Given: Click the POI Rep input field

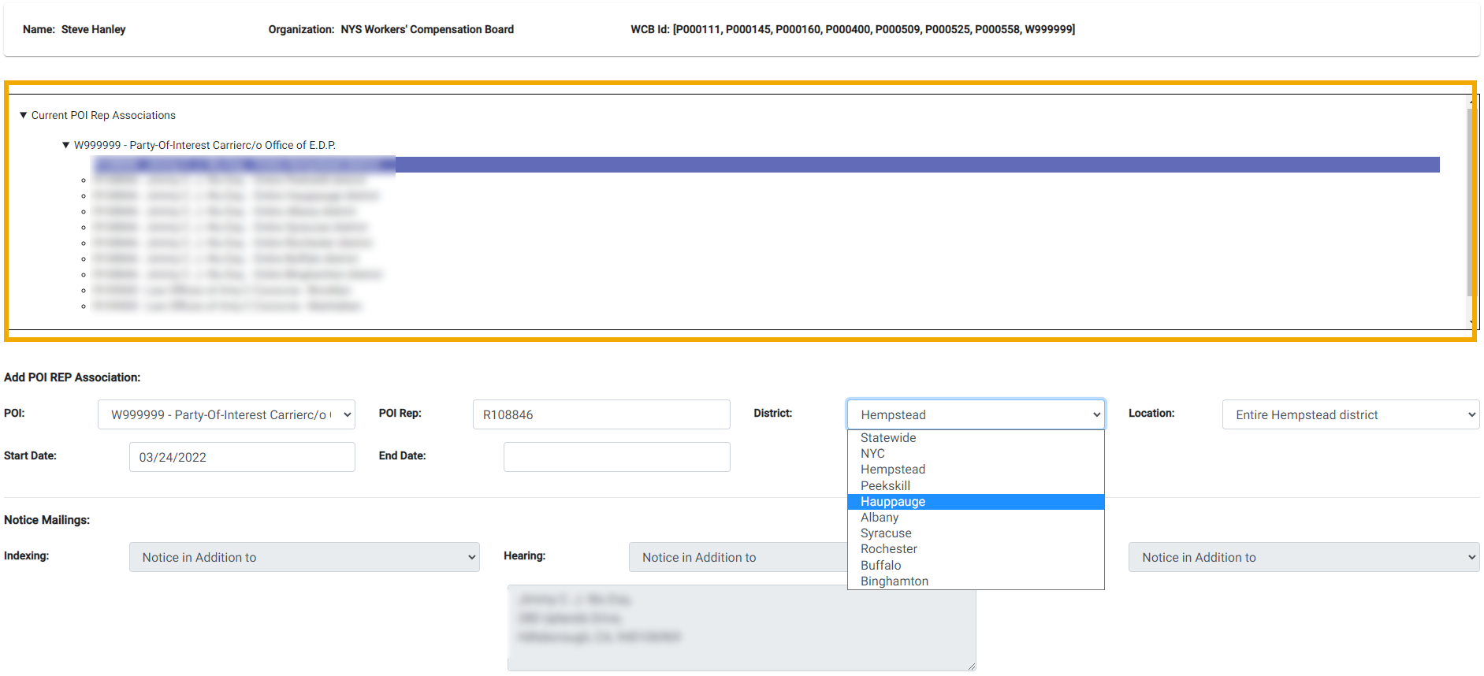Looking at the screenshot, I should pyautogui.click(x=601, y=414).
